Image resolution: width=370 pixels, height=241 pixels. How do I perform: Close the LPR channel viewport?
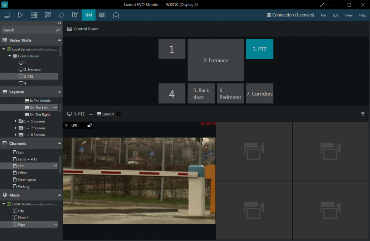66,125
